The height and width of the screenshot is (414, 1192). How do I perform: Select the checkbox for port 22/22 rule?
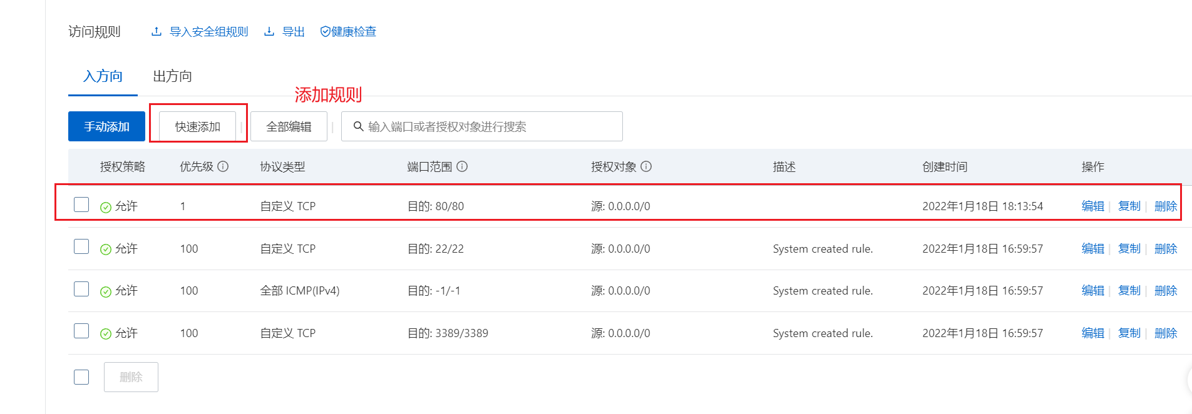coord(81,247)
